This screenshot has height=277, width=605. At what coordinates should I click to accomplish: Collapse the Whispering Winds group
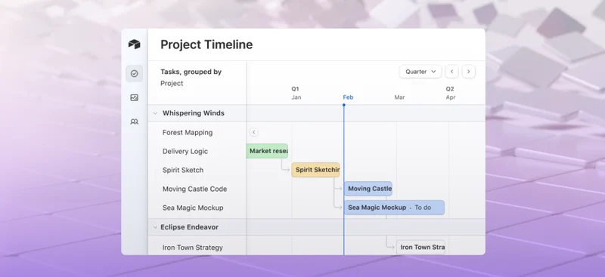pos(156,113)
